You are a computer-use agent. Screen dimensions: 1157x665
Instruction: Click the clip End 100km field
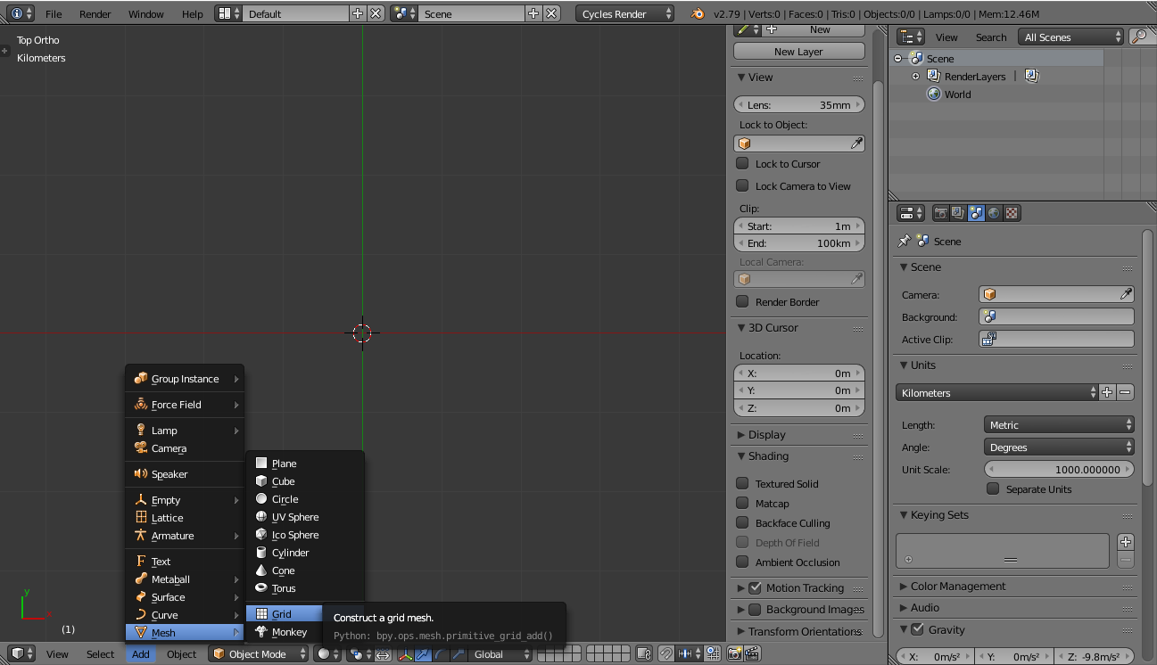tap(798, 242)
